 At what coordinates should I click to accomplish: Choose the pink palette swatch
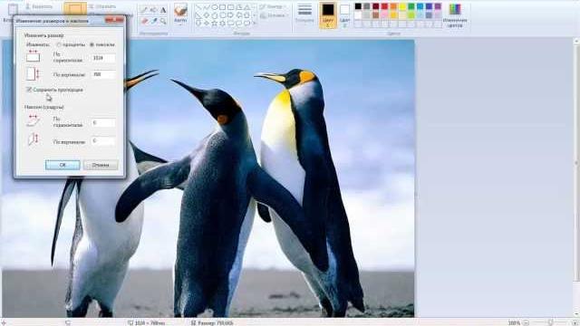(384, 15)
